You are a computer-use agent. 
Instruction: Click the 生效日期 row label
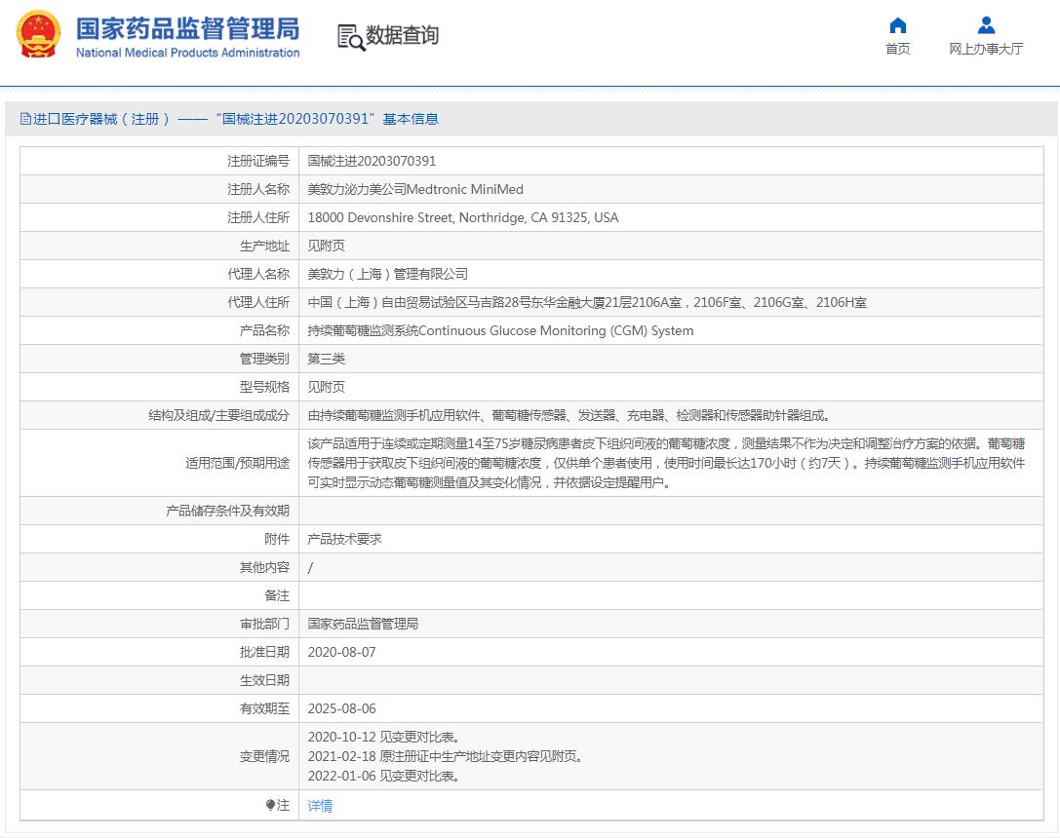point(264,681)
